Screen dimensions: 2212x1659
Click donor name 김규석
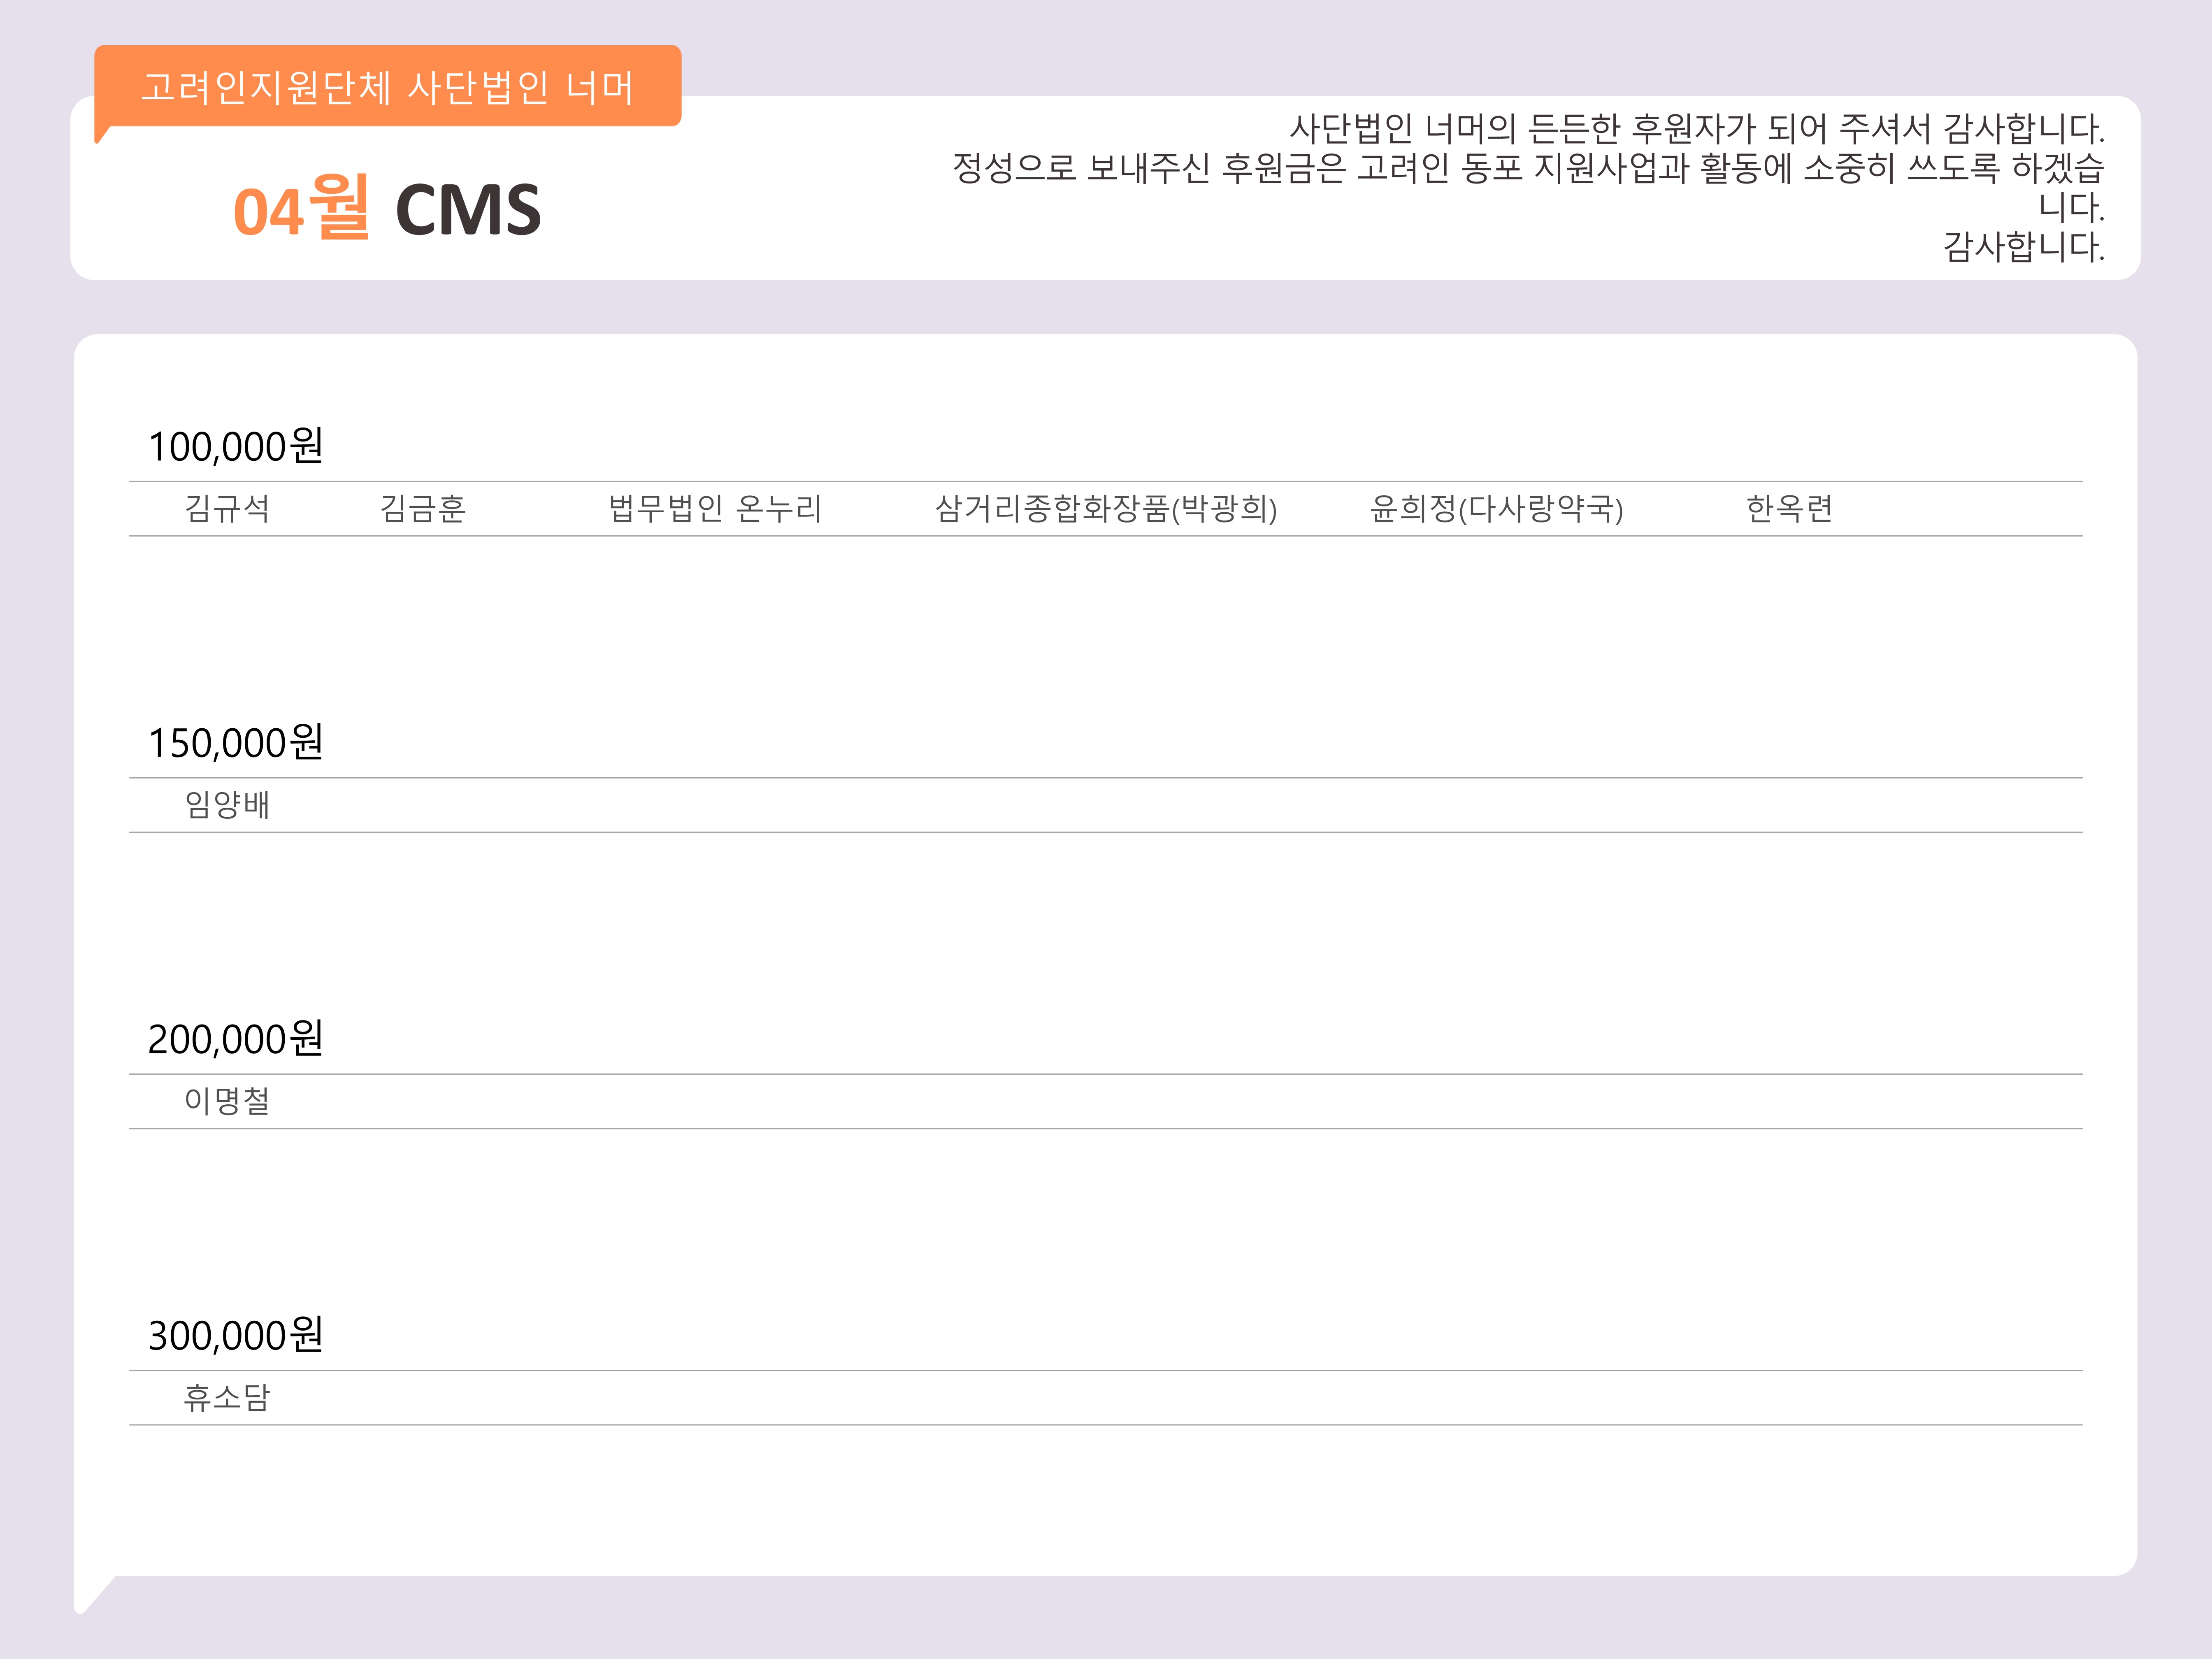point(227,509)
